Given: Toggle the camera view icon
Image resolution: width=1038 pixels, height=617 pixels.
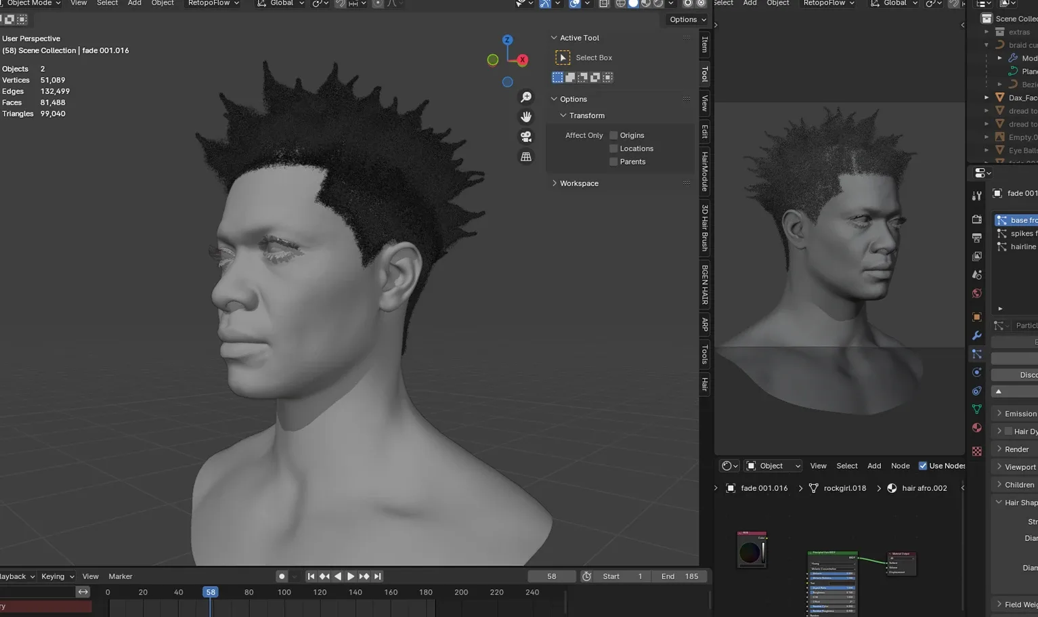Looking at the screenshot, I should (525, 137).
